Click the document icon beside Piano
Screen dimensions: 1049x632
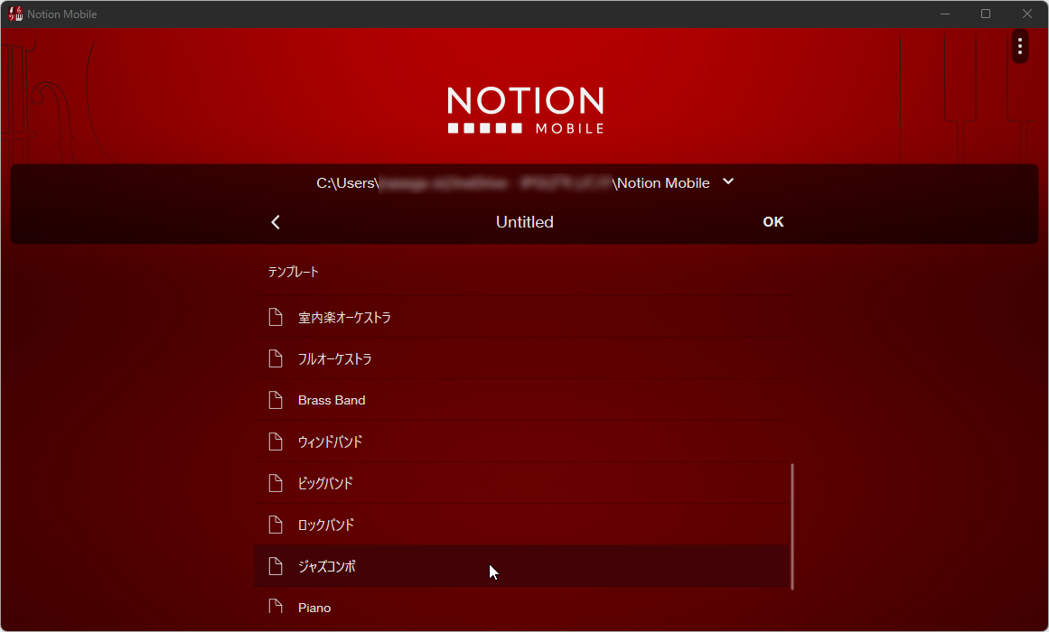point(276,607)
